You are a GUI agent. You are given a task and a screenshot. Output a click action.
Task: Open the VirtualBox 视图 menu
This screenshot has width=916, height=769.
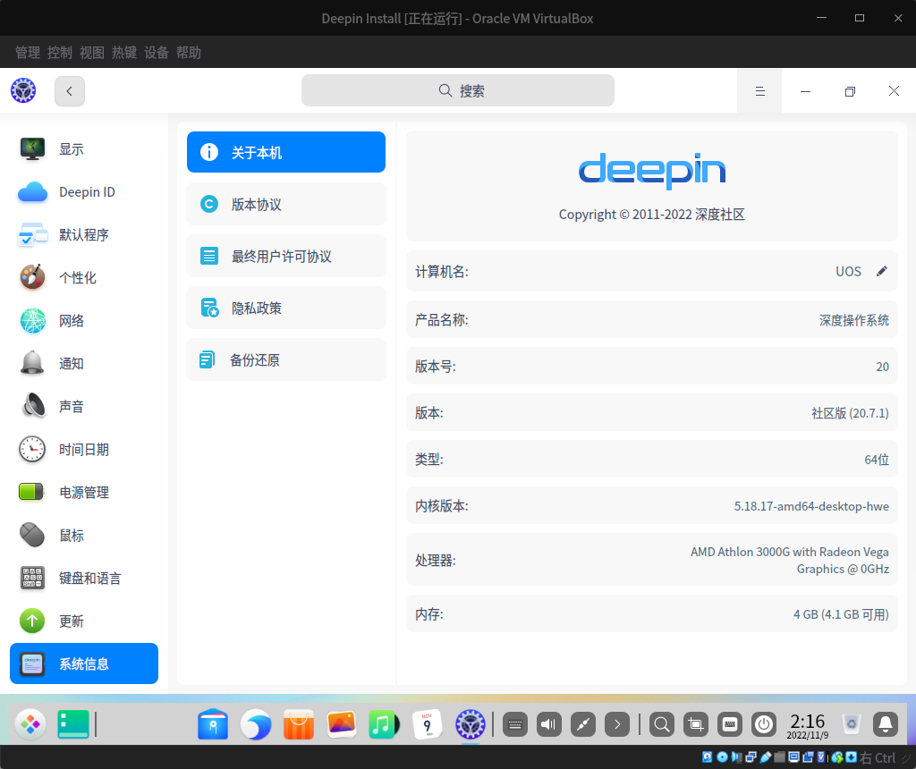tap(92, 53)
